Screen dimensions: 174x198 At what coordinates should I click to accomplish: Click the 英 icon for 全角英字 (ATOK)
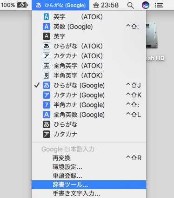47,66
